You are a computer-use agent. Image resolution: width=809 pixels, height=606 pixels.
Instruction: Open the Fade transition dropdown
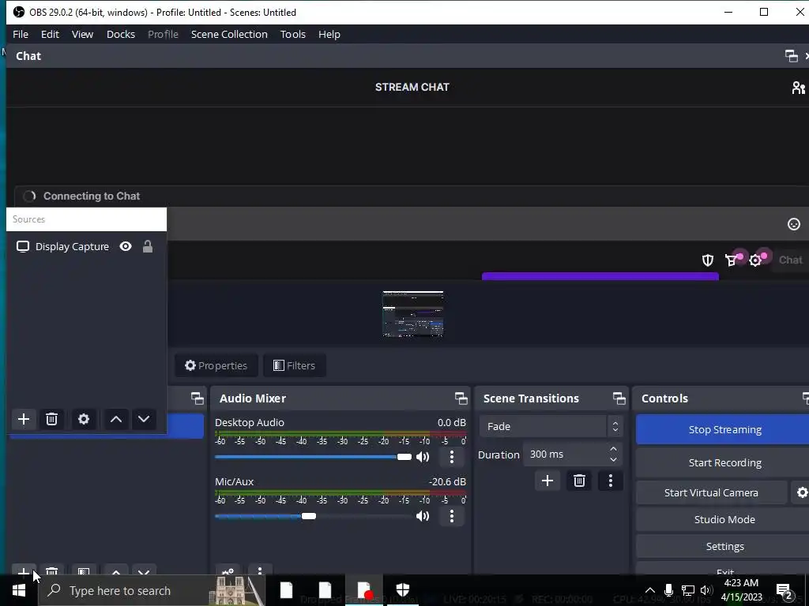tap(550, 427)
